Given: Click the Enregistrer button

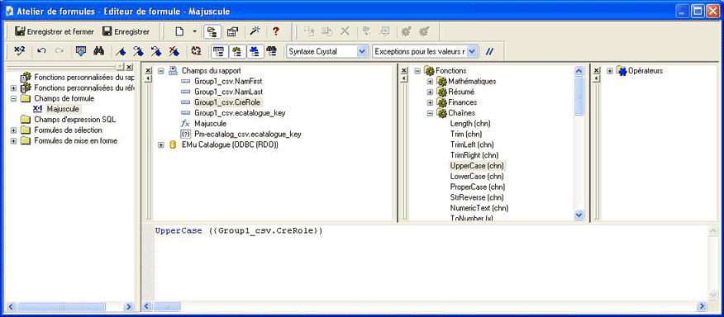Looking at the screenshot, I should pyautogui.click(x=126, y=32).
